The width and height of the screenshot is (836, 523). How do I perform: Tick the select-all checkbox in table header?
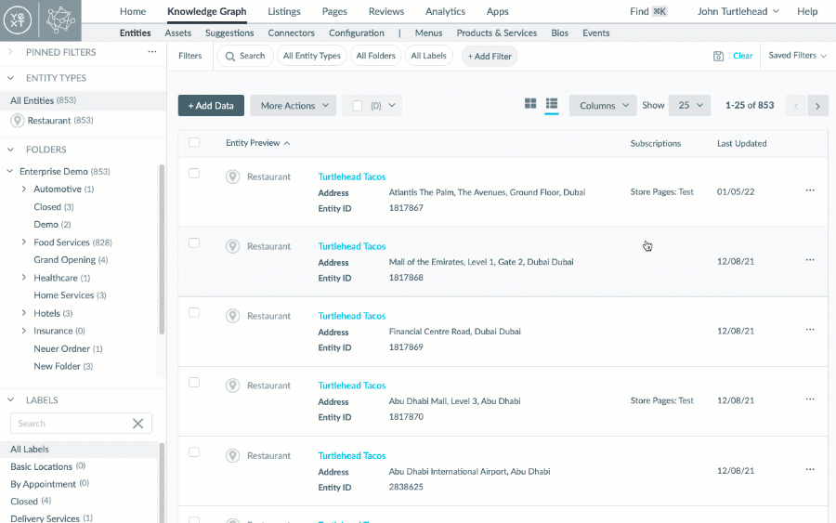tap(194, 142)
